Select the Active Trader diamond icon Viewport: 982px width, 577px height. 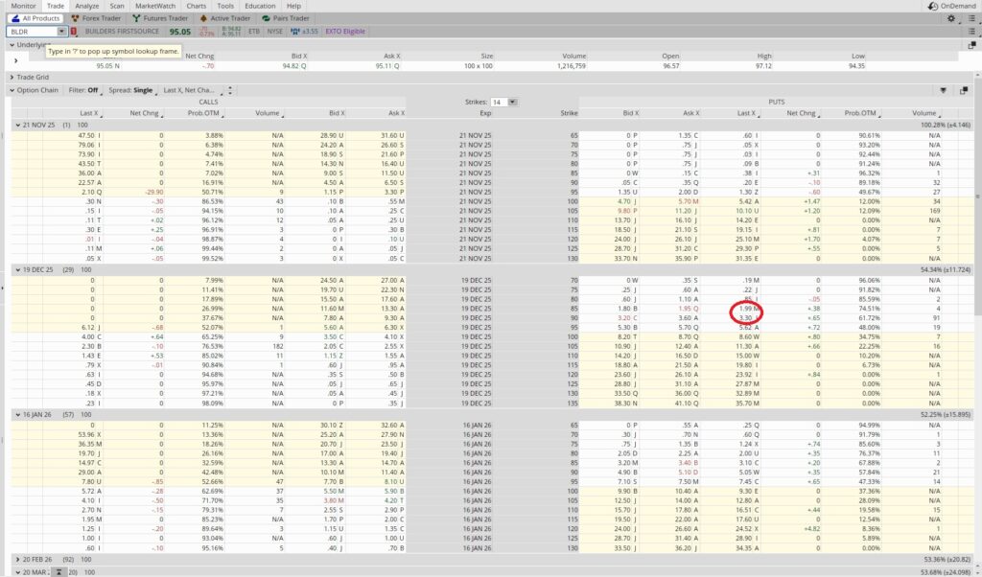(203, 17)
